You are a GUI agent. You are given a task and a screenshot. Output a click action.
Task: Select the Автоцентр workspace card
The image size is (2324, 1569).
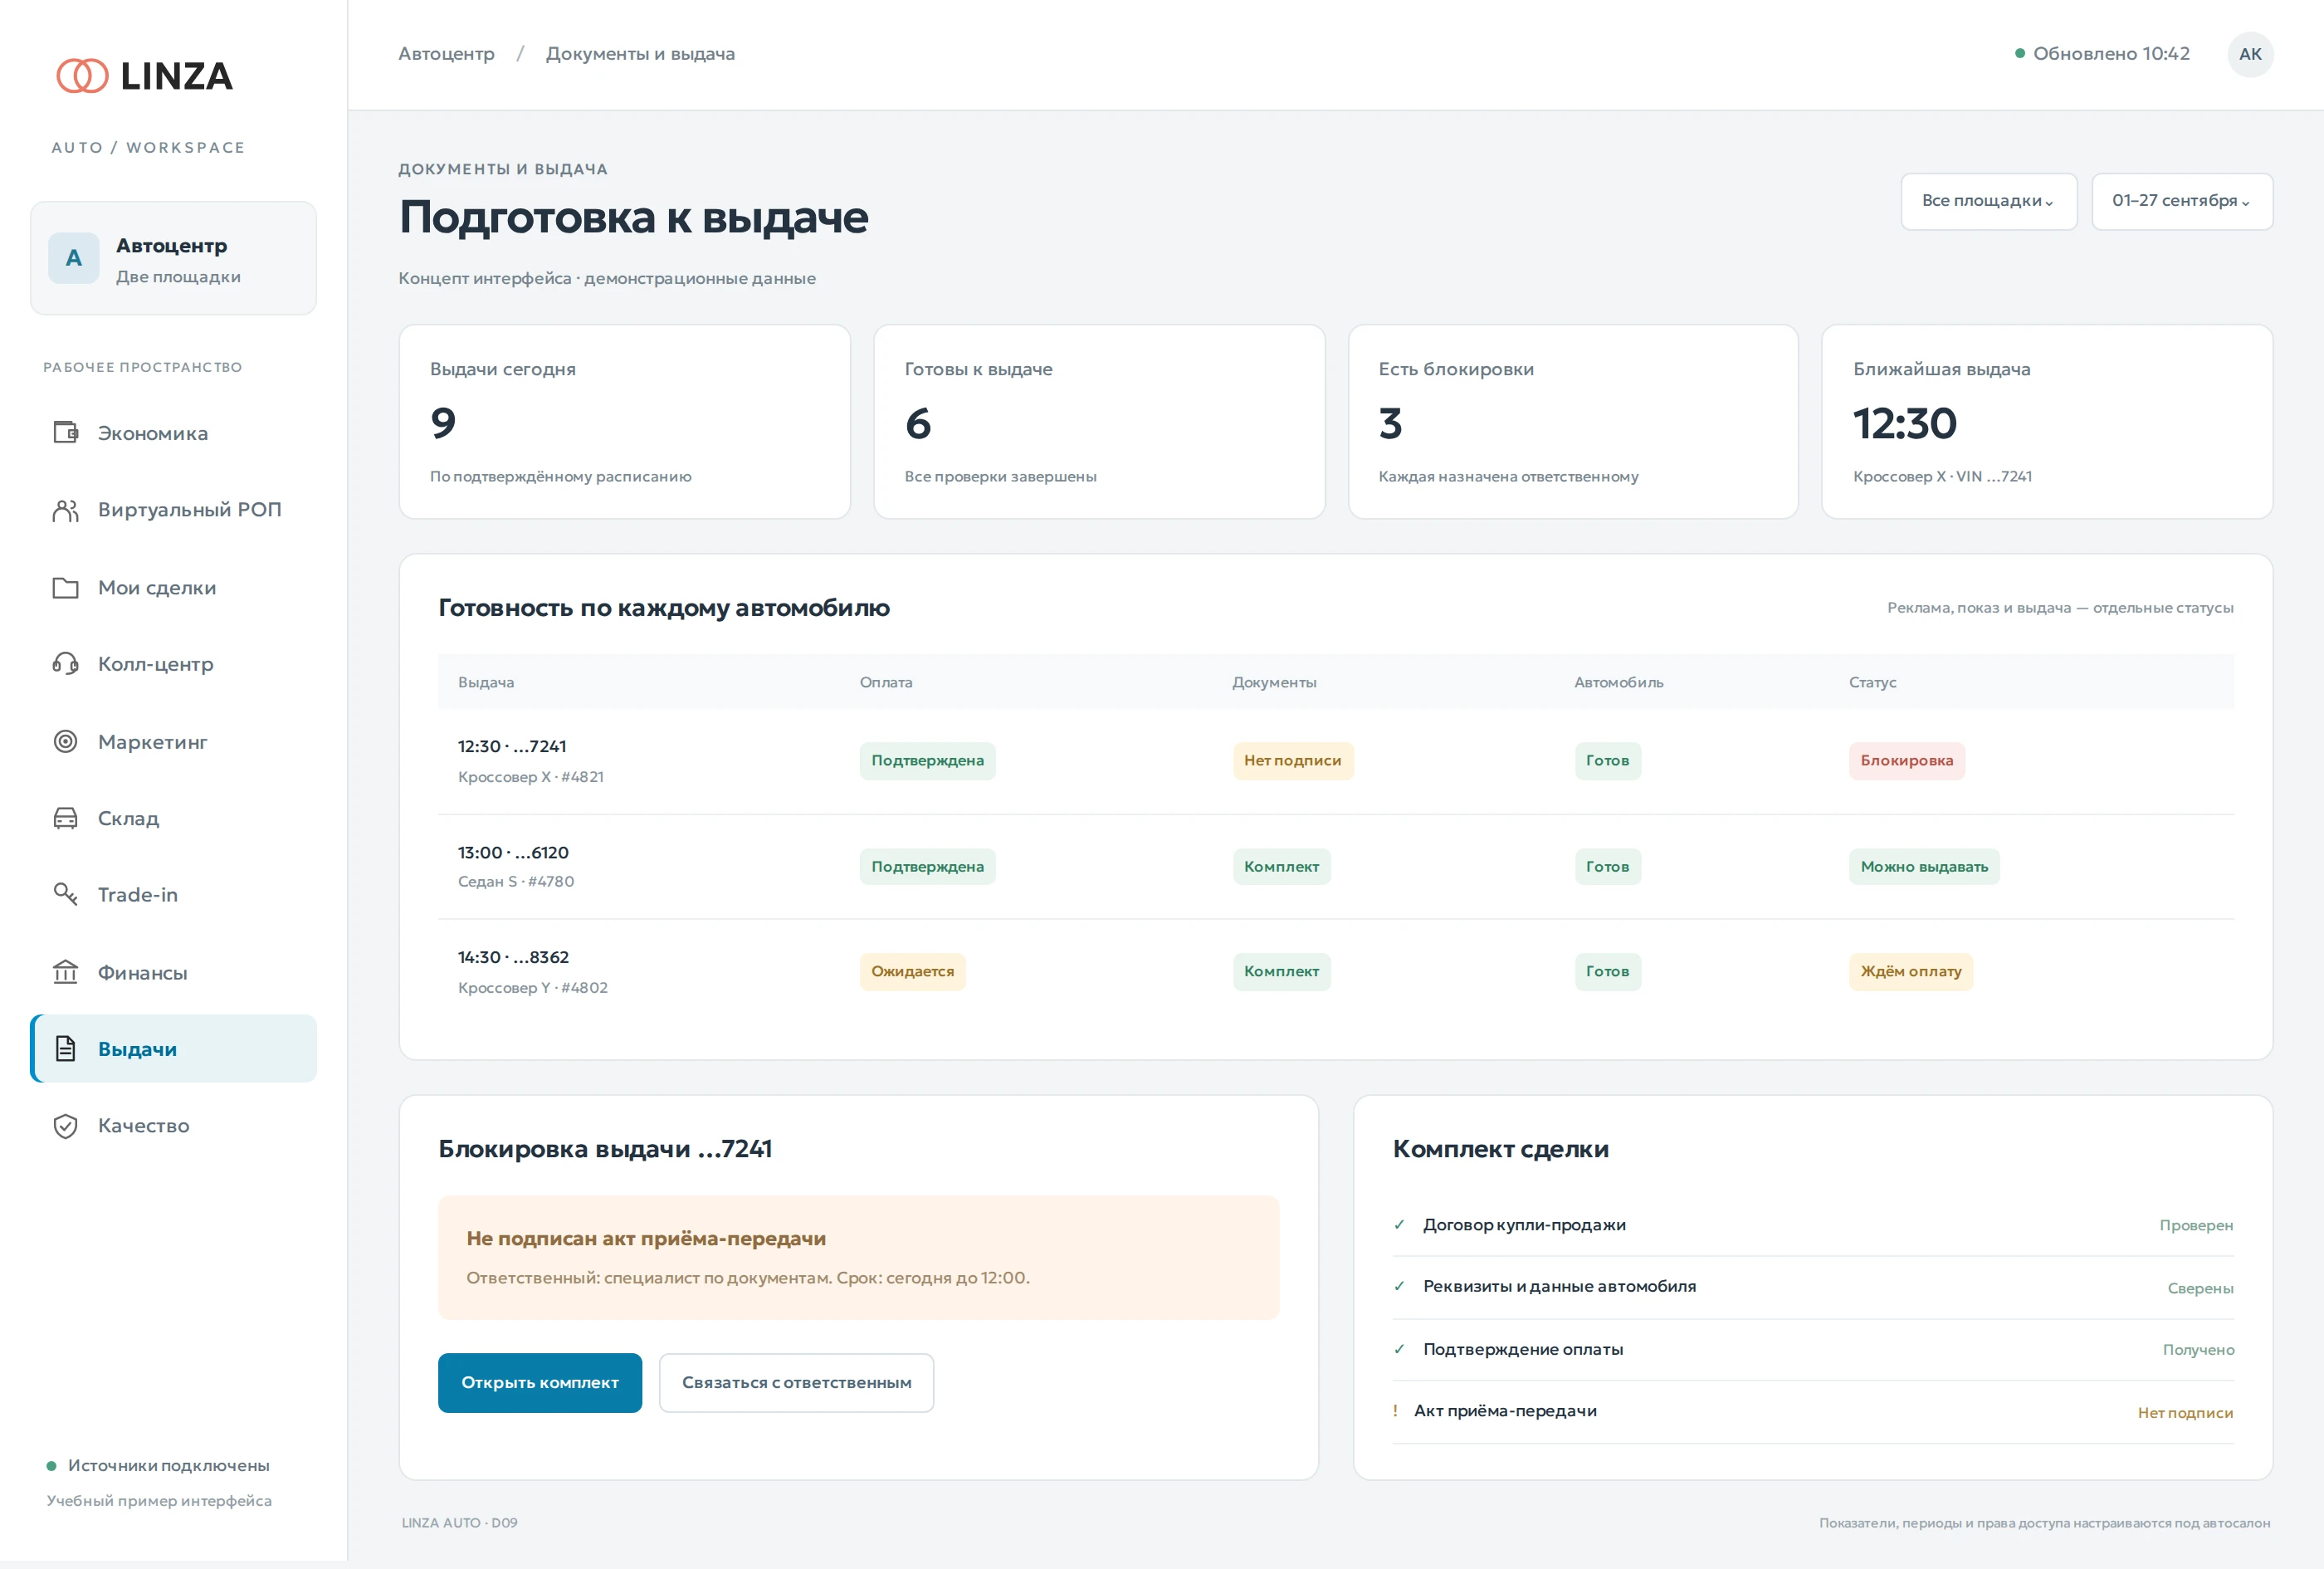coord(173,258)
